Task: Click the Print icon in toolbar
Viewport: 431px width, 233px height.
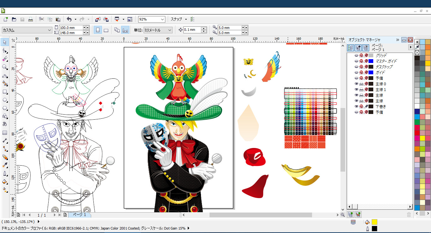Action: click(31, 19)
